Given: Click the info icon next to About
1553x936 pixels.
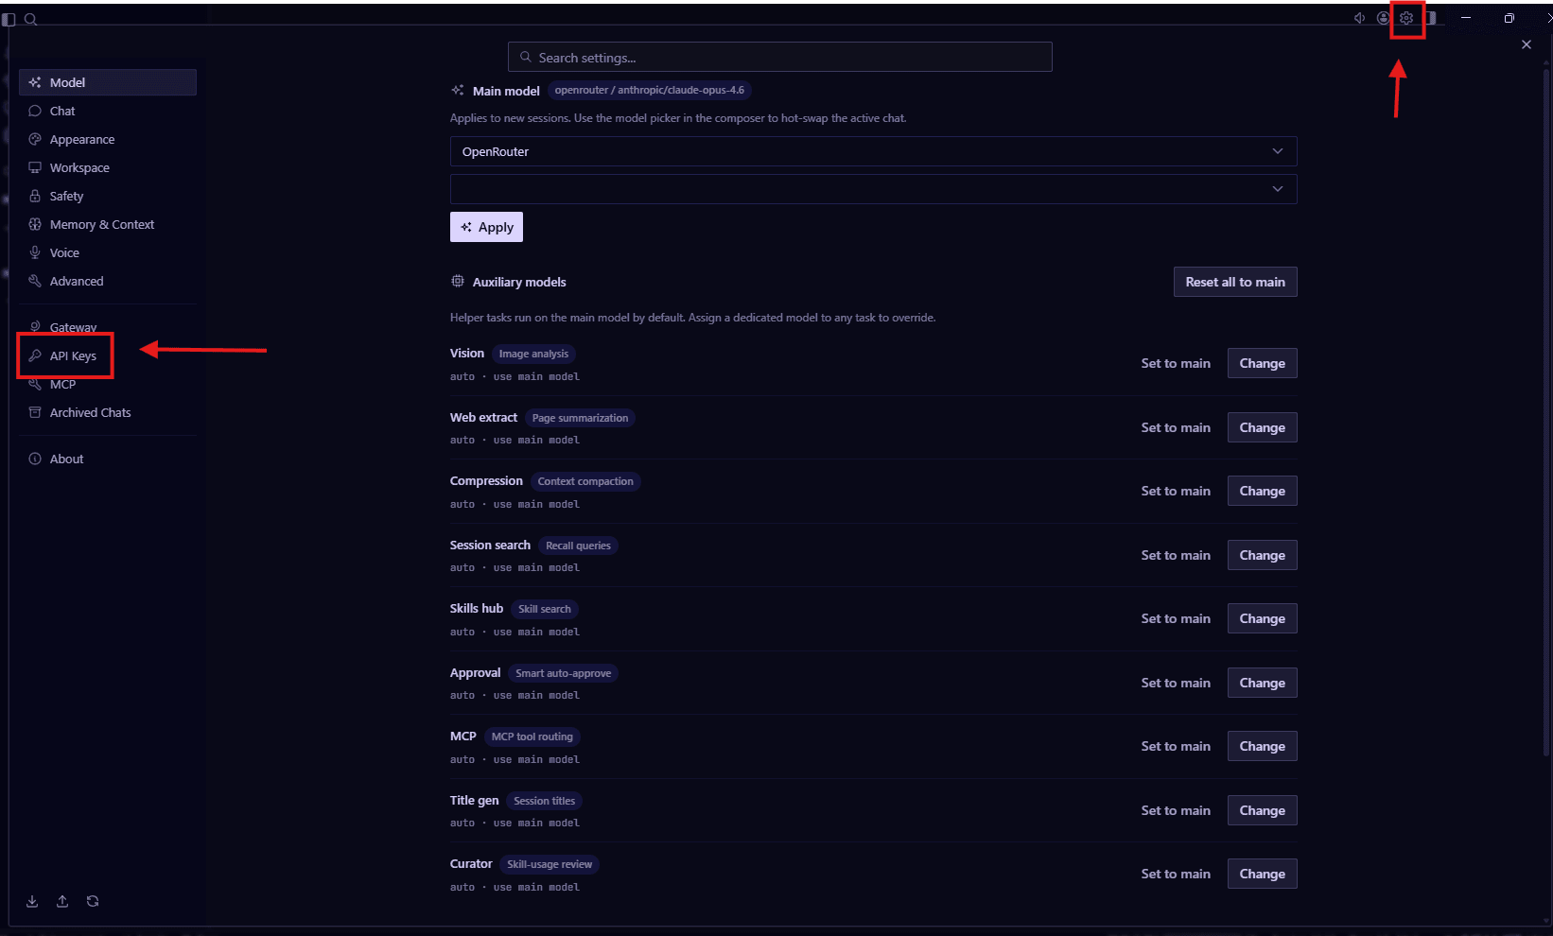Looking at the screenshot, I should coord(35,459).
